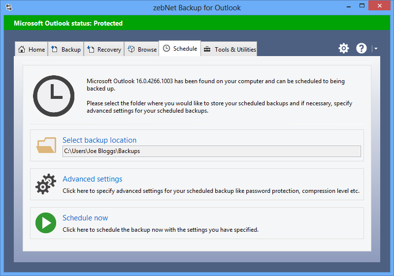Click the advanced settings description text
Screen dimensions: 394x276
pyautogui.click(x=211, y=191)
